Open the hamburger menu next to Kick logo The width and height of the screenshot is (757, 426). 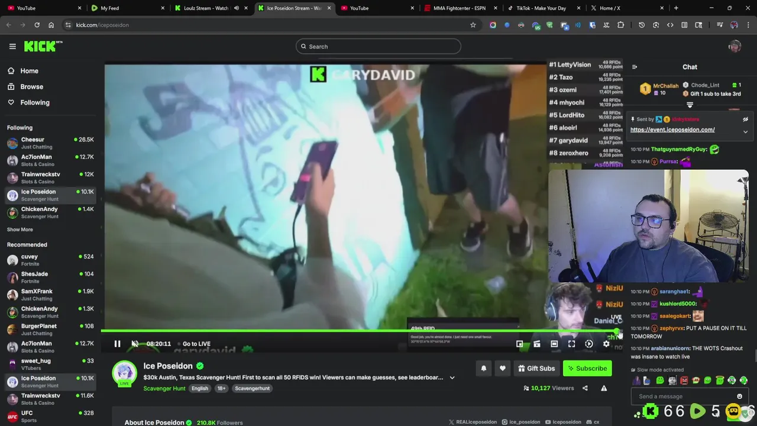tap(12, 46)
